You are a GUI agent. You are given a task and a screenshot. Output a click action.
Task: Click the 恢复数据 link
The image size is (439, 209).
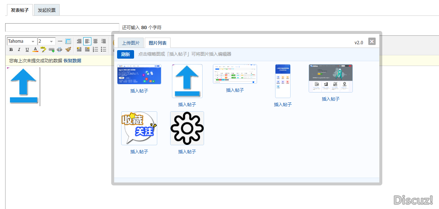coord(72,60)
